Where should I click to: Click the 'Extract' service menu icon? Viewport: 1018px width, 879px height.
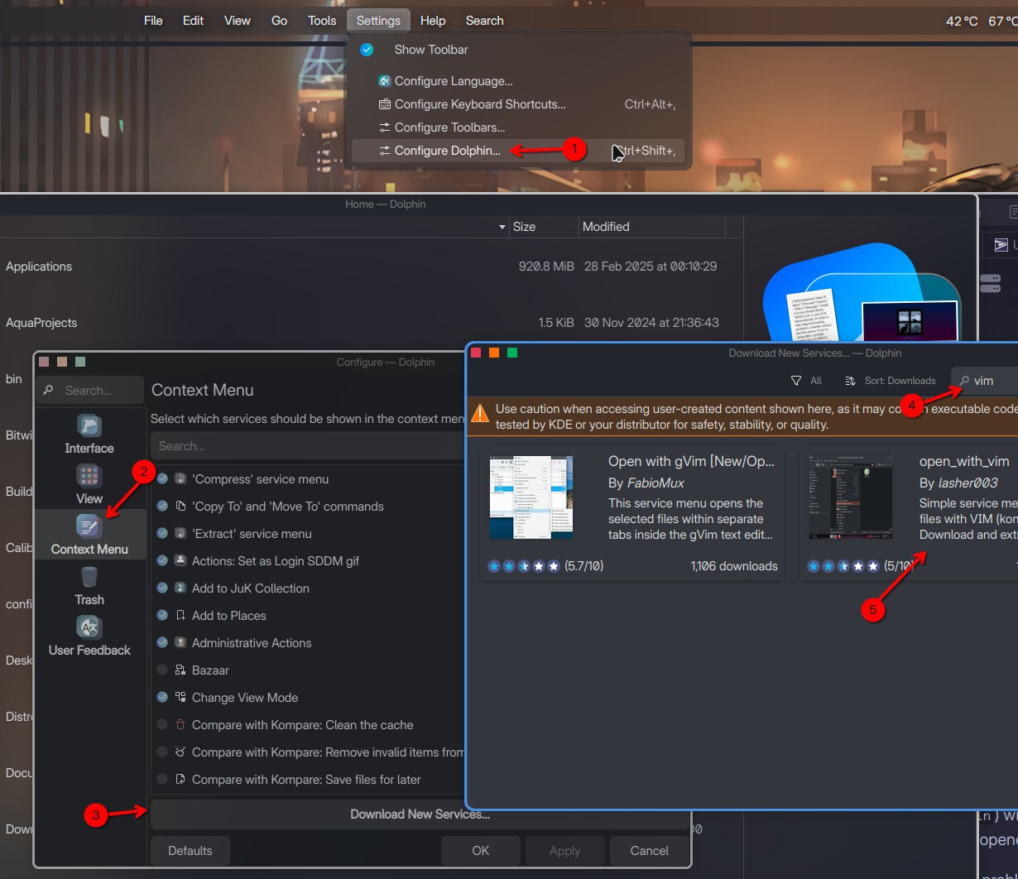pos(180,533)
